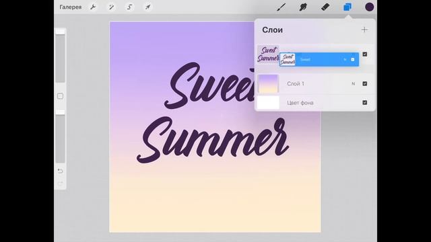
Task: Open the dark purple color picker
Action: point(369,7)
